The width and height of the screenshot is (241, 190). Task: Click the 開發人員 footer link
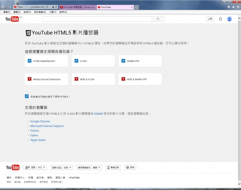pos(60,178)
